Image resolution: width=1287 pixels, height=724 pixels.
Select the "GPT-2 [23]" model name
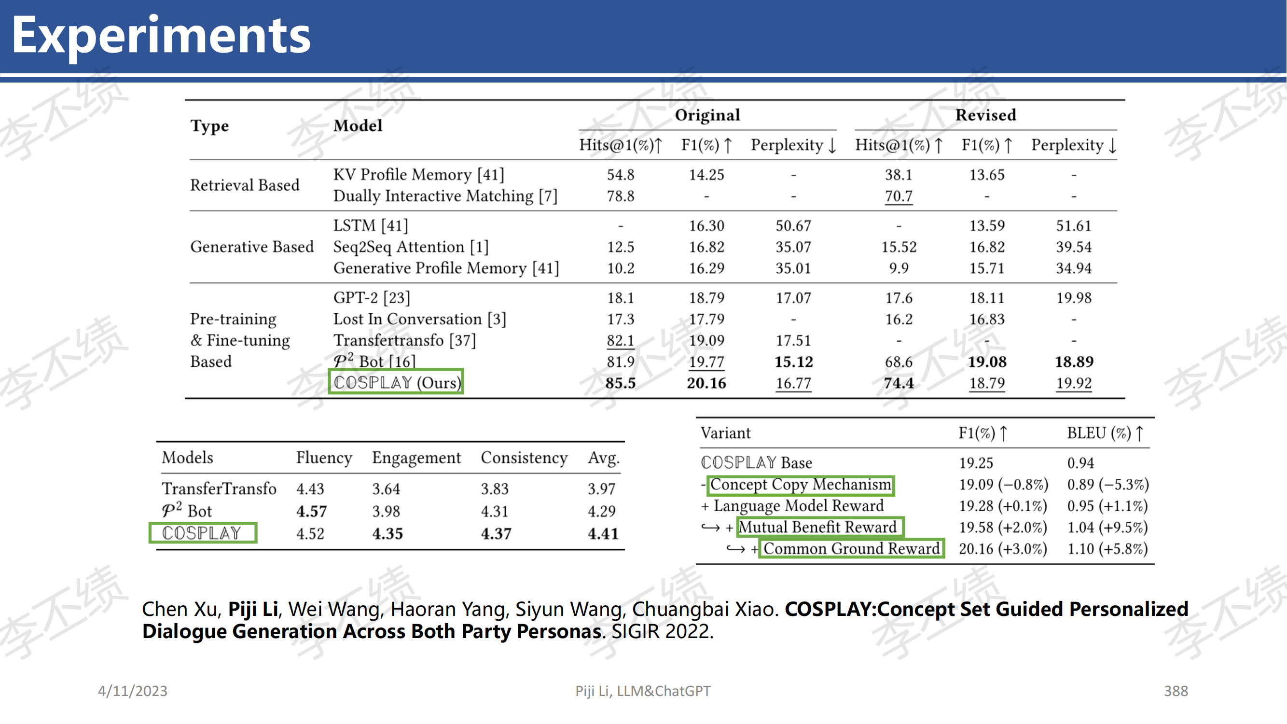(372, 298)
